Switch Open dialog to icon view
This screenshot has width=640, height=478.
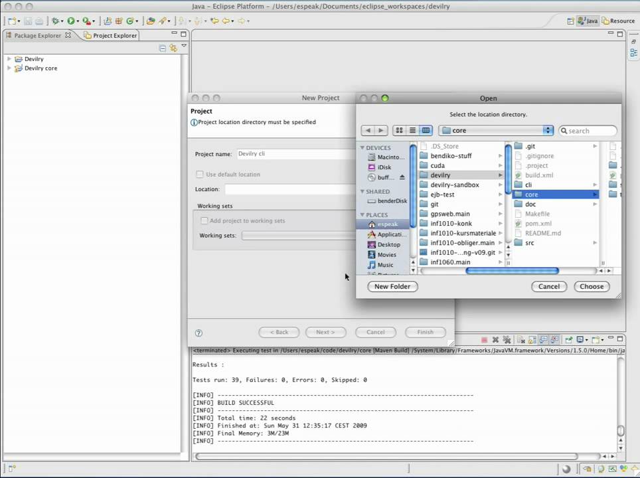pyautogui.click(x=400, y=130)
